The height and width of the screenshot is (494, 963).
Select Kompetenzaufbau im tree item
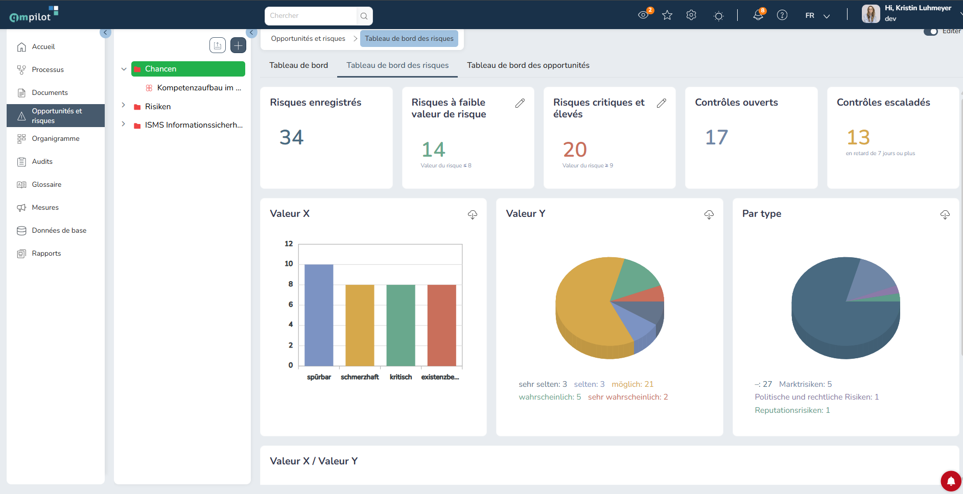tap(194, 88)
